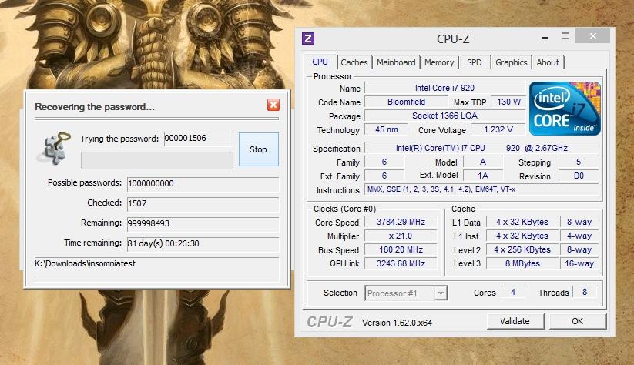Click the package value Socket 1366 LGA
This screenshot has width=634, height=365.
tap(444, 116)
